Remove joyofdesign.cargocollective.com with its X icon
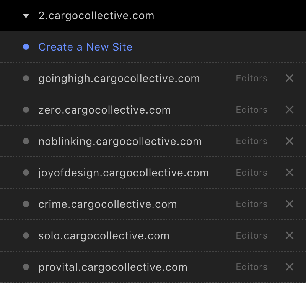 (290, 173)
